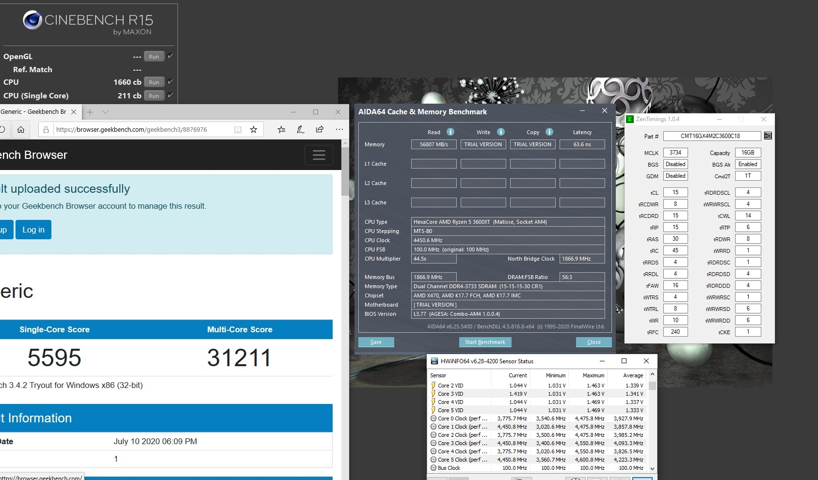Click the ZenTimings application logo icon
This screenshot has width=818, height=480.
point(630,119)
